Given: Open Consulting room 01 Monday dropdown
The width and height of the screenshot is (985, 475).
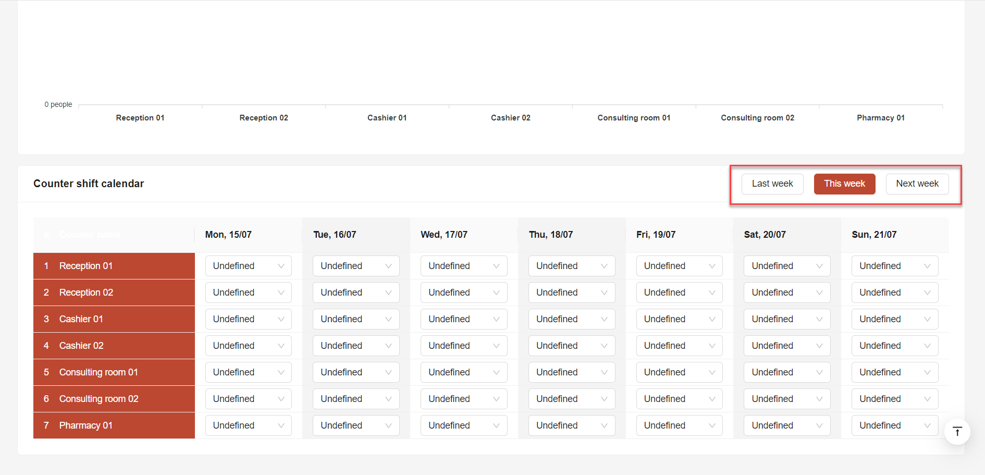Looking at the screenshot, I should pyautogui.click(x=248, y=372).
